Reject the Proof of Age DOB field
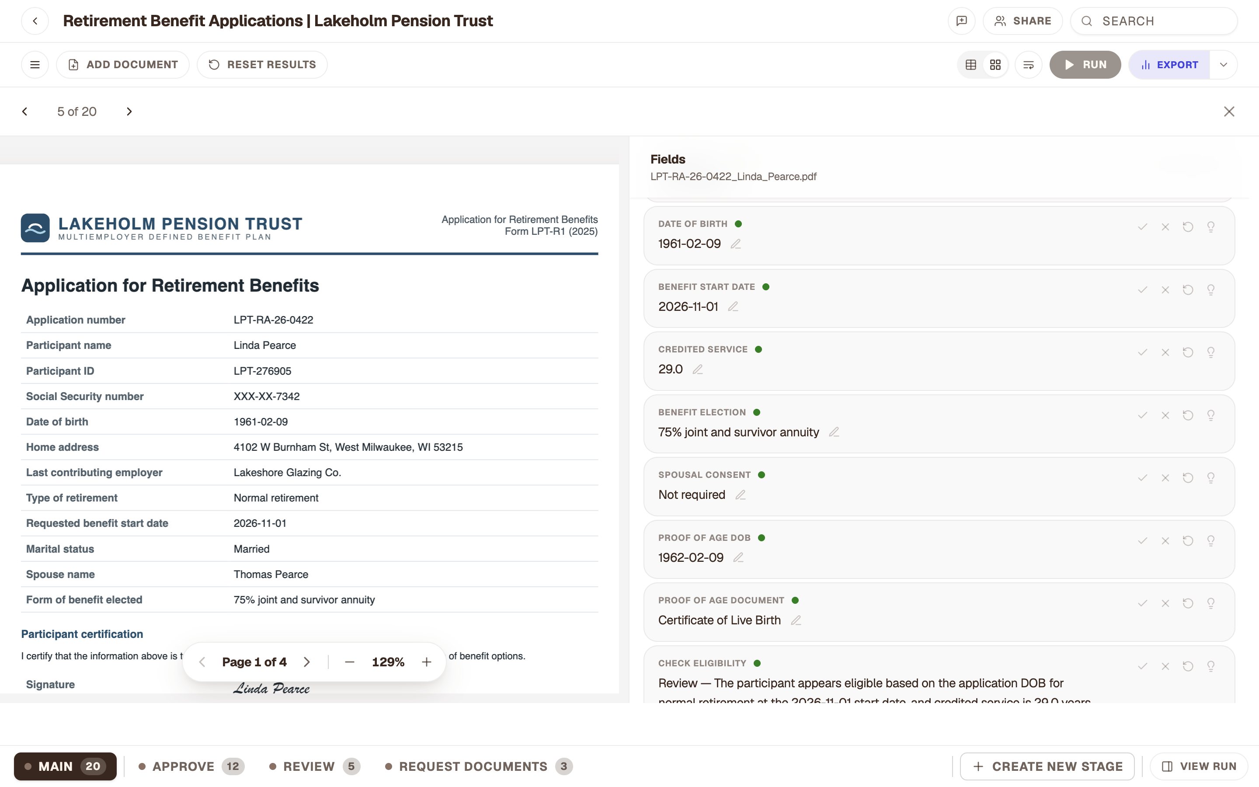Viewport: 1259px width, 787px height. point(1165,541)
